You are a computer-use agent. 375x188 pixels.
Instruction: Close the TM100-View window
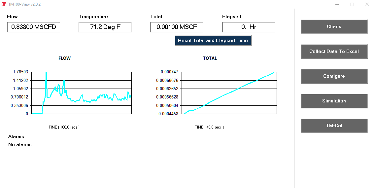coord(367,4)
